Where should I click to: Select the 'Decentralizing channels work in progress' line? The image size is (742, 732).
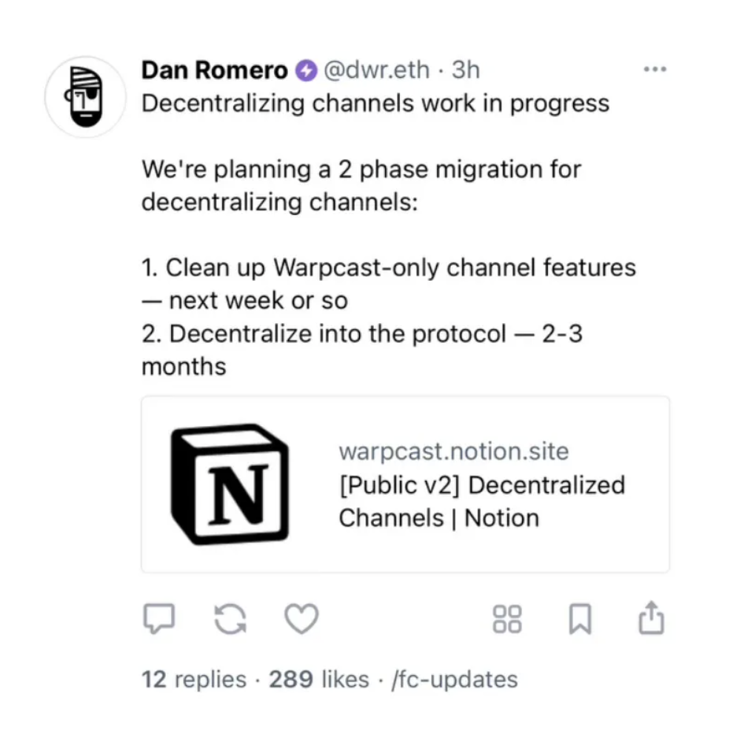[x=375, y=104]
